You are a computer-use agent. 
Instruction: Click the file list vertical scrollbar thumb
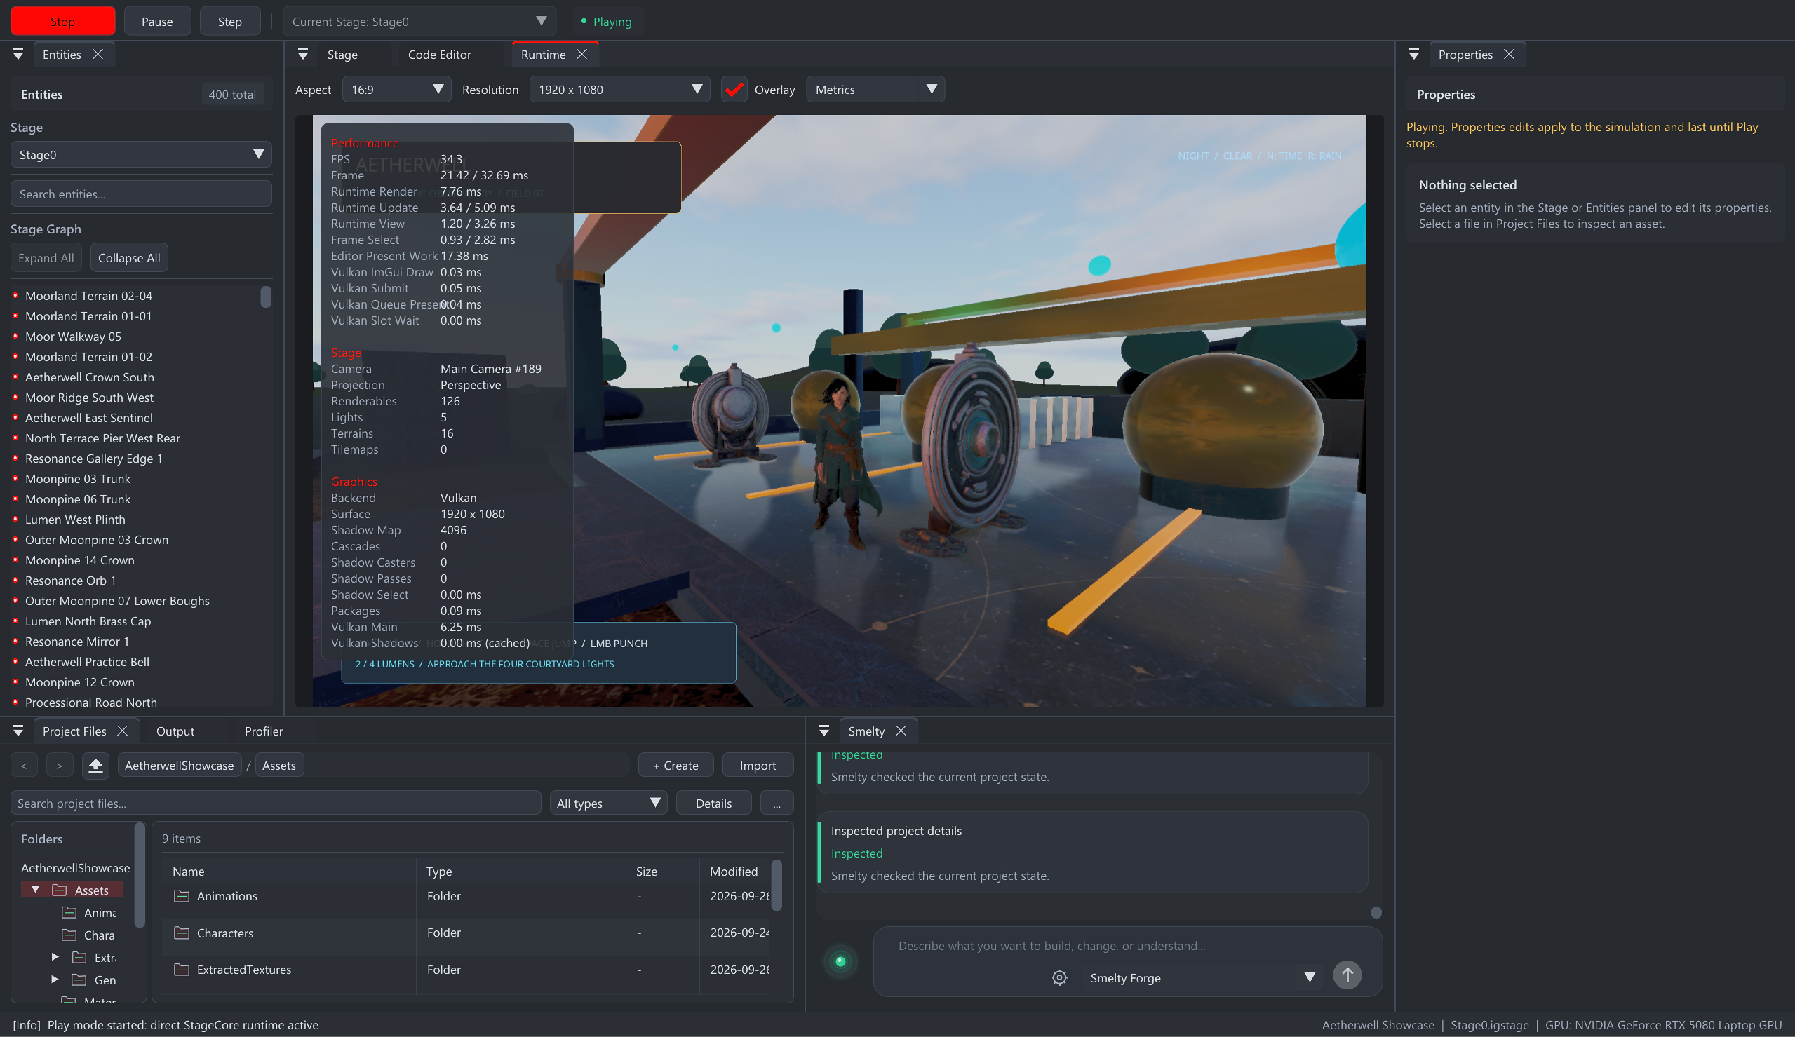tap(777, 886)
